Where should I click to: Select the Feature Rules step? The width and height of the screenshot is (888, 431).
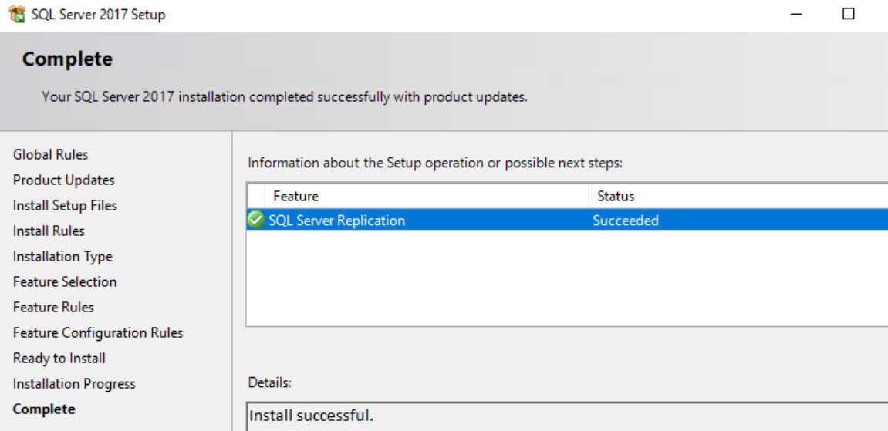point(53,307)
